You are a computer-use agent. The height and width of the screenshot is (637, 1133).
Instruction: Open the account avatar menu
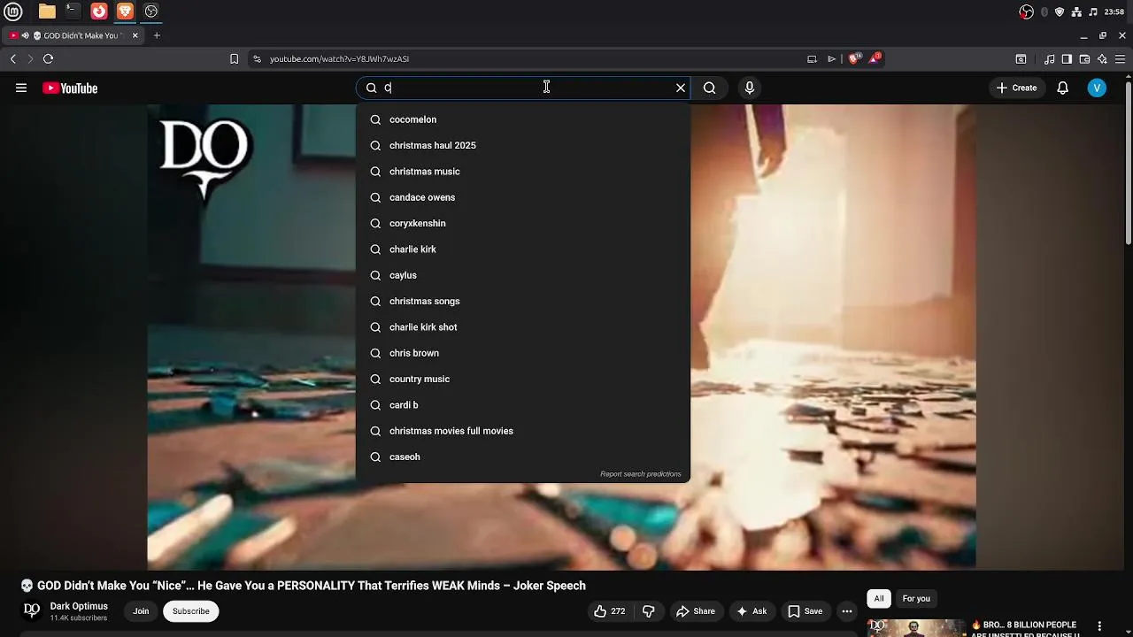coord(1097,88)
